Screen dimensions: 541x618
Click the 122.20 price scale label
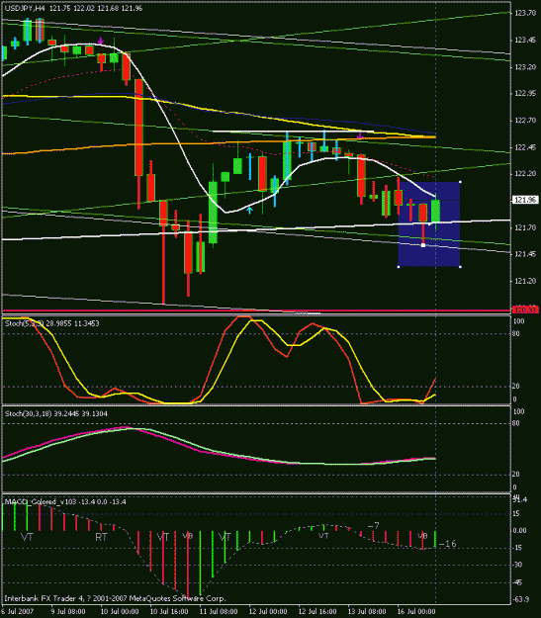[525, 174]
